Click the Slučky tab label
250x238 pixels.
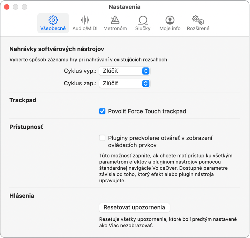coord(143,28)
